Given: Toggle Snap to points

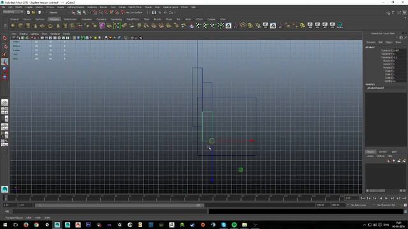Looking at the screenshot, I should click(106, 13).
